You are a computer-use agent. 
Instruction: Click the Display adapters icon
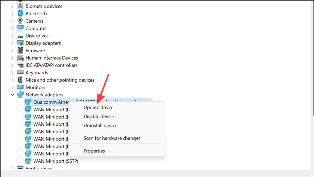pos(20,43)
